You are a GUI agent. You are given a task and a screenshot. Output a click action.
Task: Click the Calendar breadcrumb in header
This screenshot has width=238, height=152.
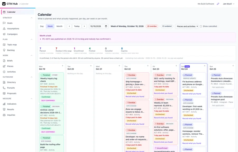[24, 4]
